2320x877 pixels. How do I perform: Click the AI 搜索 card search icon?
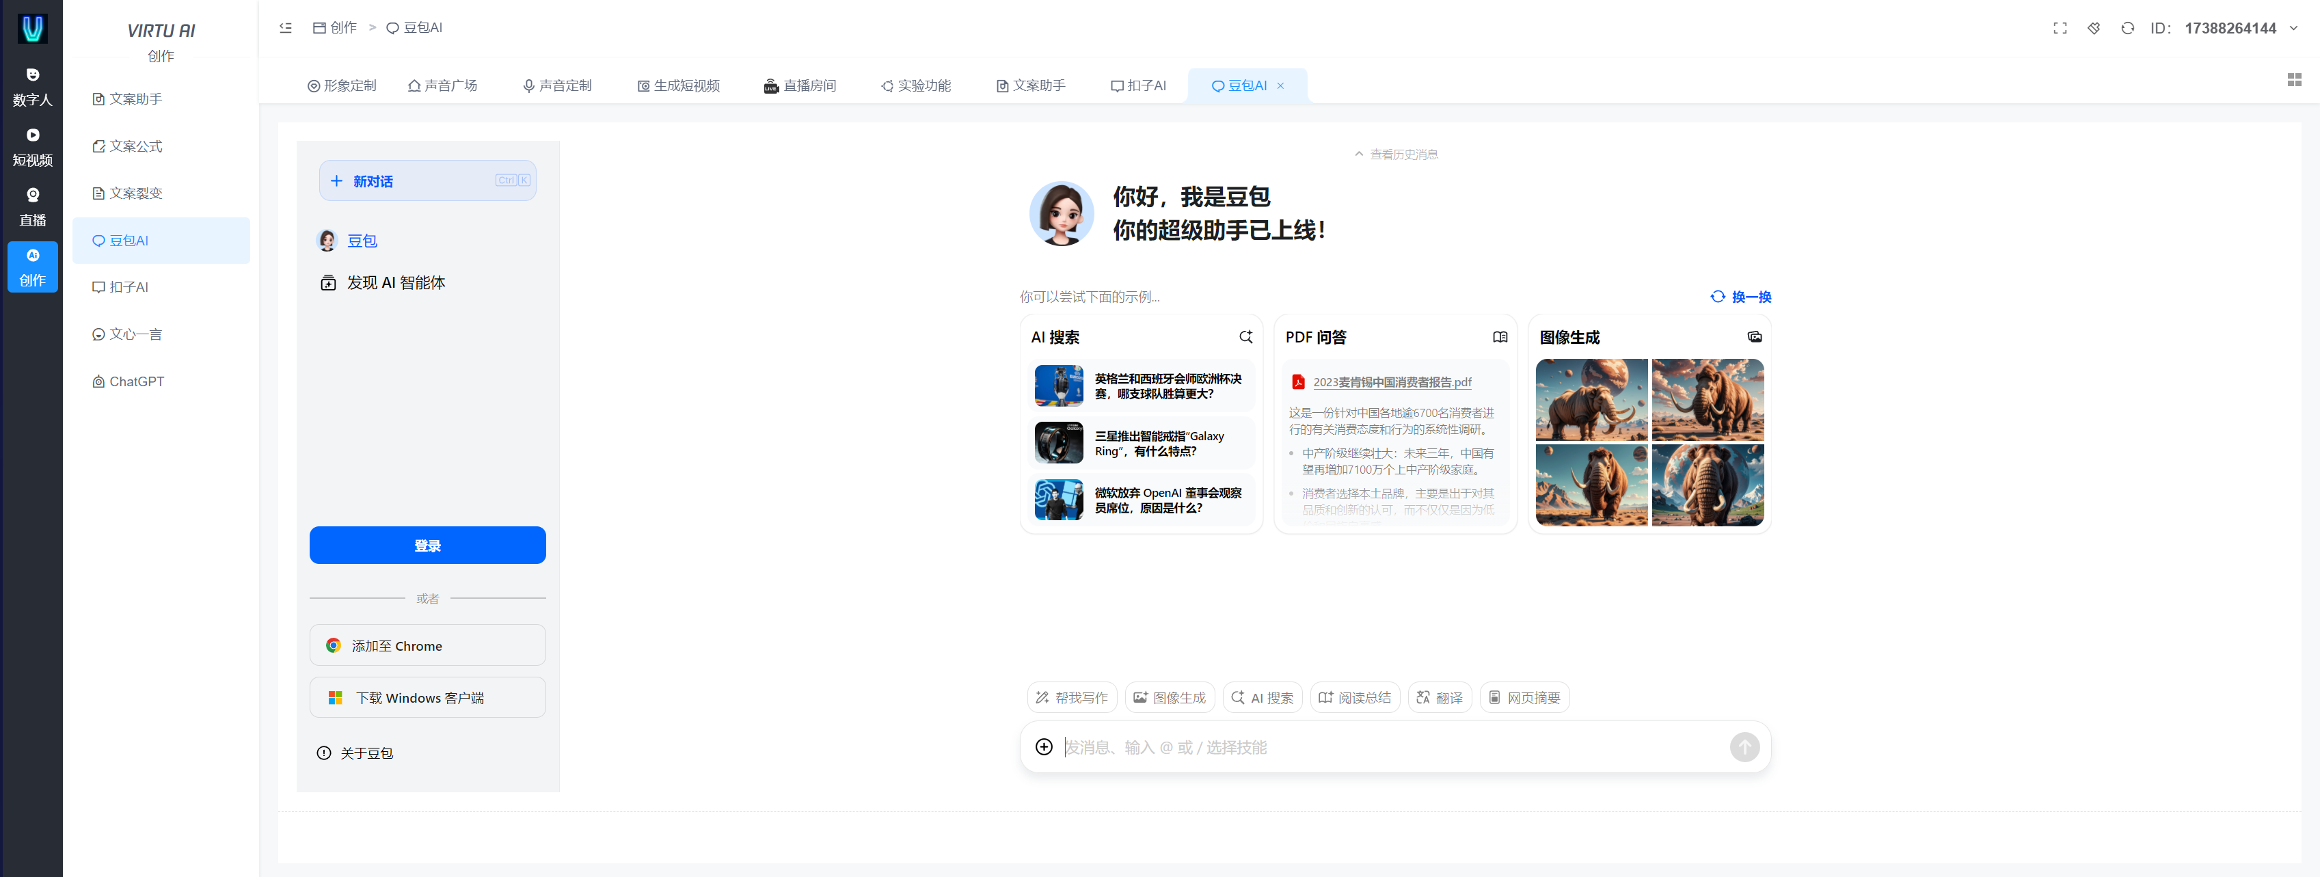click(x=1245, y=337)
